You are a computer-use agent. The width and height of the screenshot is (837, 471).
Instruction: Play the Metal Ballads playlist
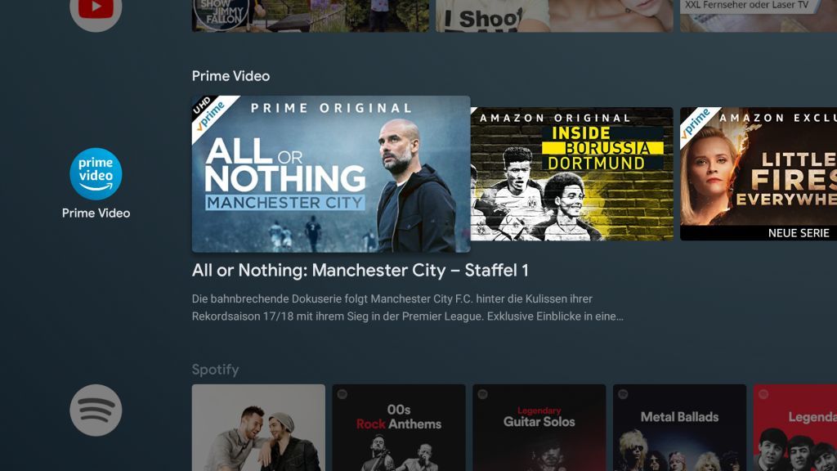(x=679, y=427)
